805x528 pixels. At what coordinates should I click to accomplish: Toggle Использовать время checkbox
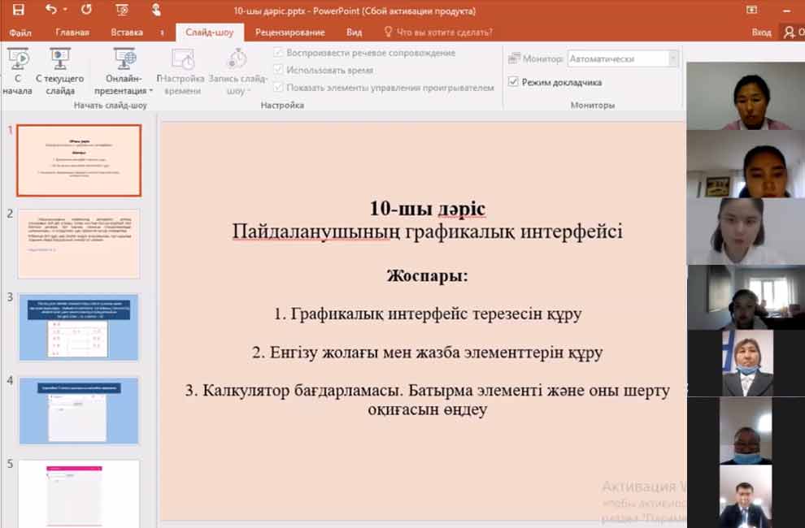(x=278, y=71)
